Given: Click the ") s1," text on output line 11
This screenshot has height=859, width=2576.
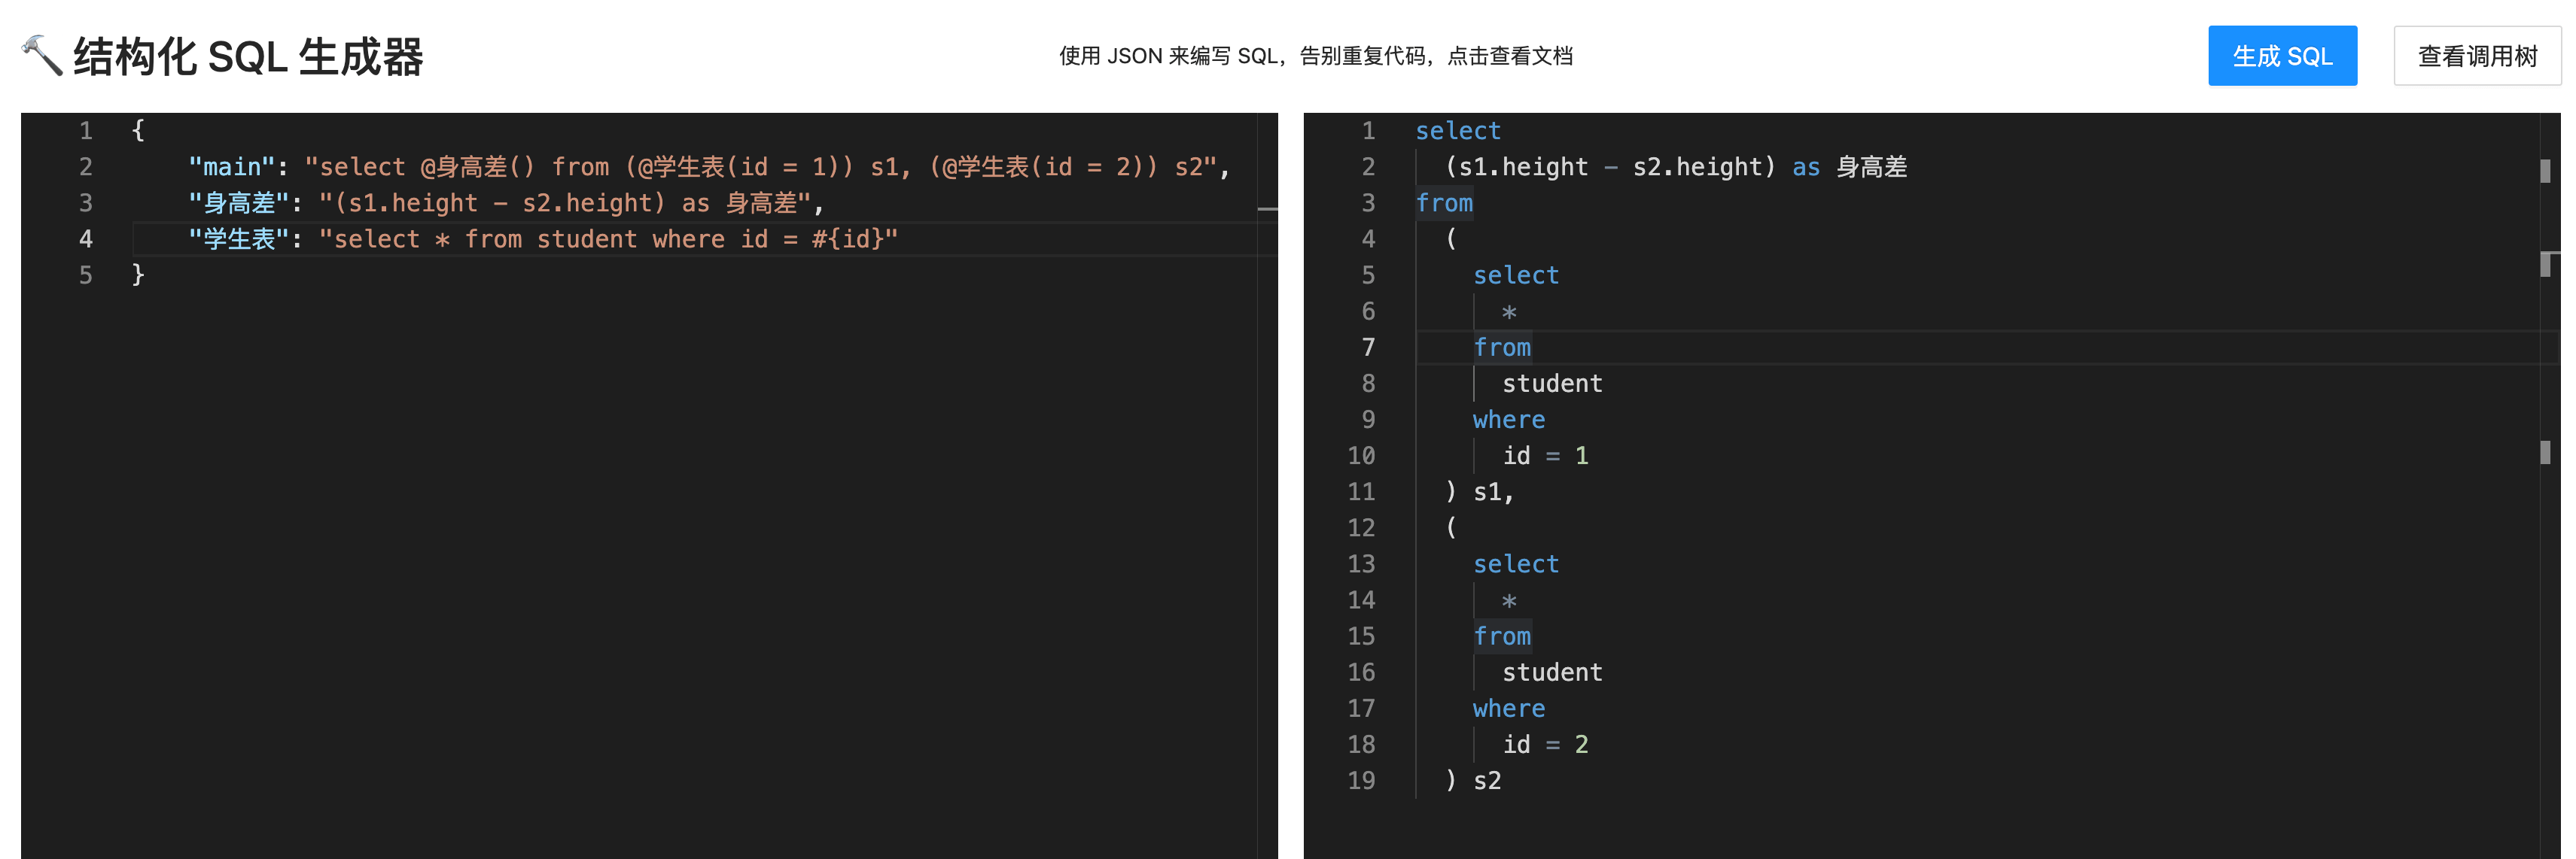Looking at the screenshot, I should [1480, 491].
